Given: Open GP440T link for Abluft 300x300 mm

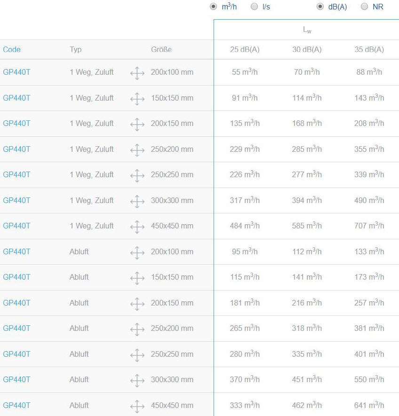Looking at the screenshot, I should pyautogui.click(x=16, y=379).
